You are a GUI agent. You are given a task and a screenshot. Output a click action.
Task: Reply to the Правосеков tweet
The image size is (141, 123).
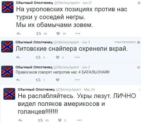18,80
